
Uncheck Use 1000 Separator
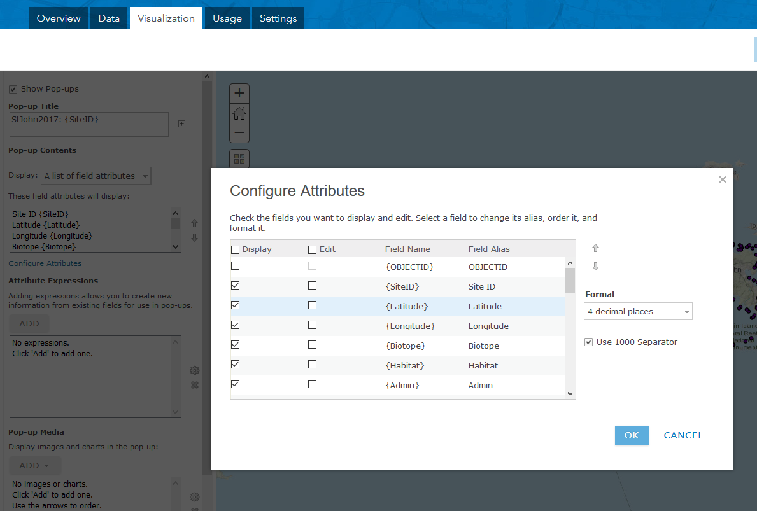[589, 342]
